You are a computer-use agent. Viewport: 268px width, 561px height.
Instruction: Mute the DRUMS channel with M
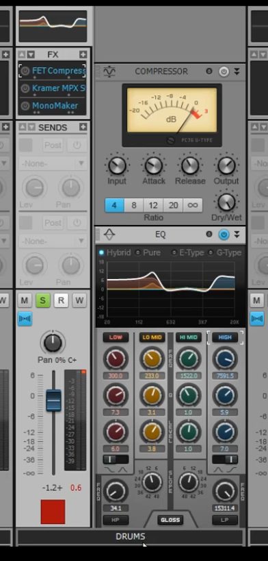coord(24,300)
